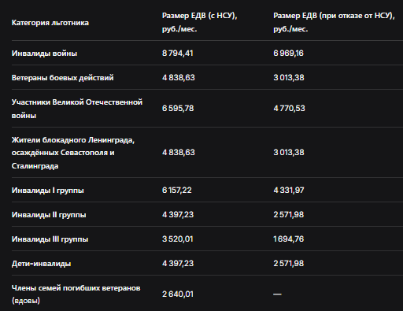Click the "Размер ЕДВ (при отказе от НСУ)" header
The image size is (403, 311).
(334, 22)
